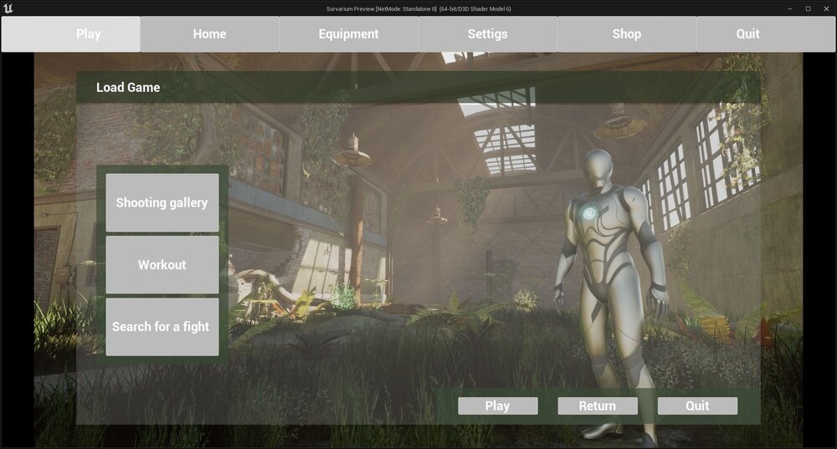Select Quit in the top menu bar
This screenshot has width=837, height=449.
(766, 34)
